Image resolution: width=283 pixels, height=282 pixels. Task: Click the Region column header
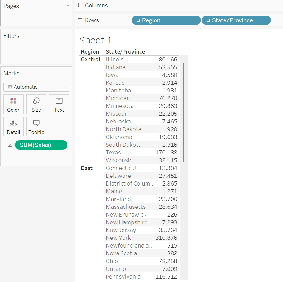(x=90, y=52)
